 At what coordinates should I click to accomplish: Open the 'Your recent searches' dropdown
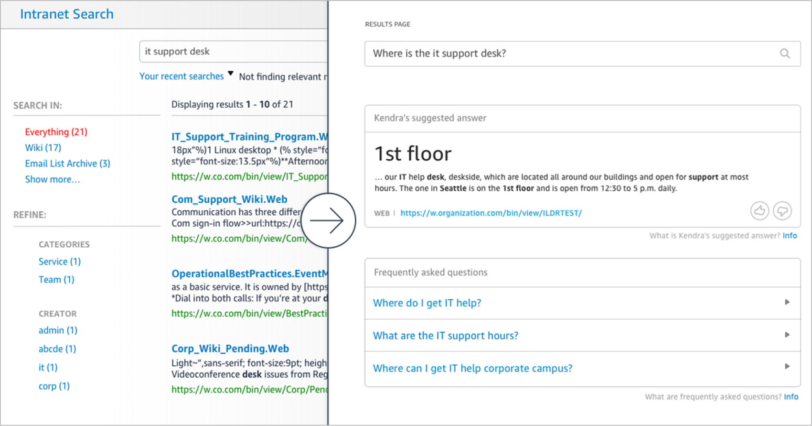coord(231,74)
